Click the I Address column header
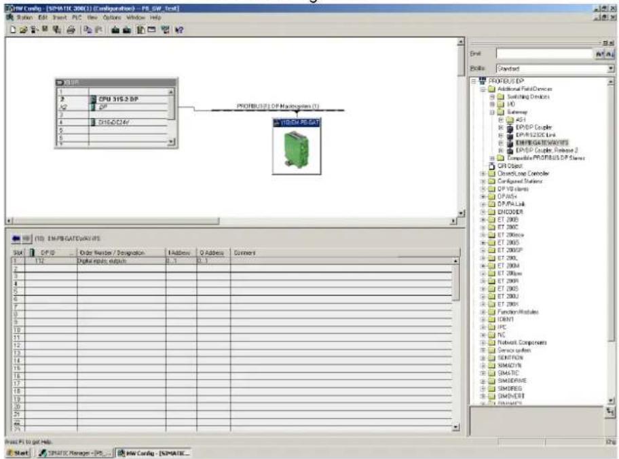Image resolution: width=619 pixels, height=459 pixels. [181, 253]
